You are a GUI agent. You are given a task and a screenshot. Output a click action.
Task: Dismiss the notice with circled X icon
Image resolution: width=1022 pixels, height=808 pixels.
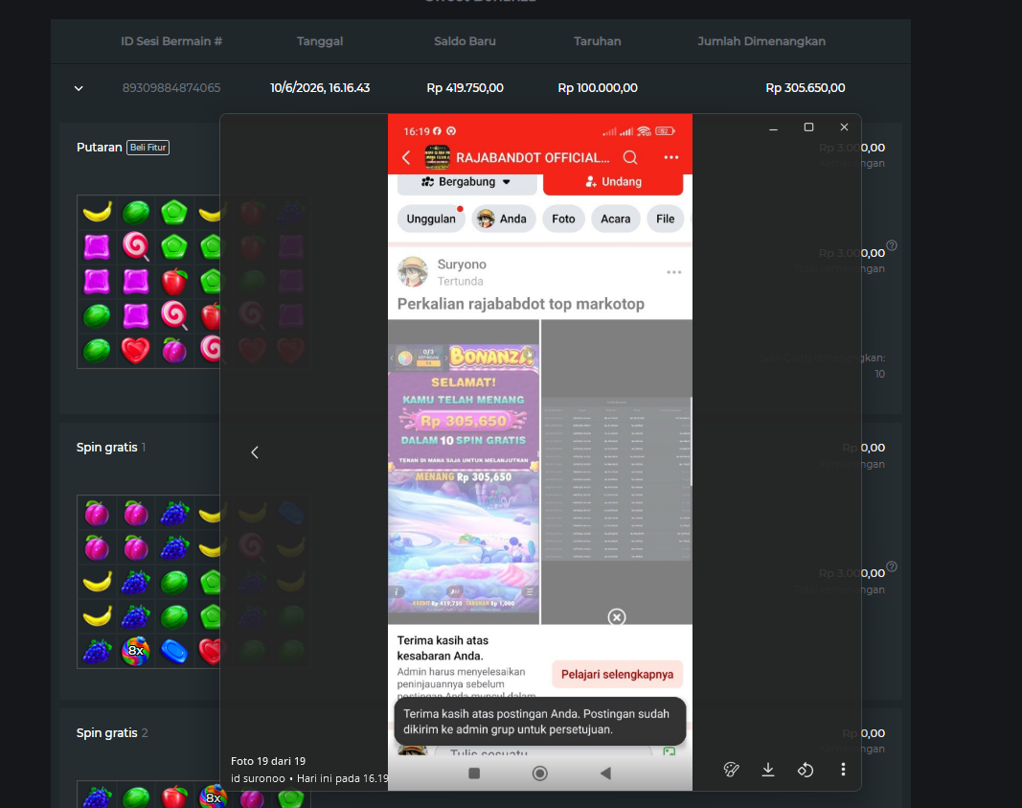click(x=617, y=617)
